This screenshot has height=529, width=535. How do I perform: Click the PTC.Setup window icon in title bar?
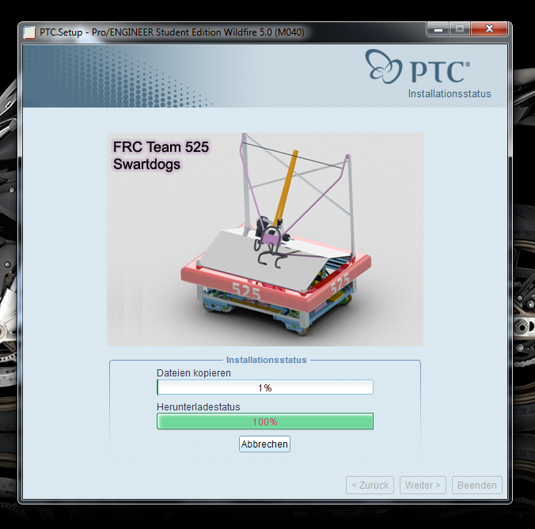[29, 32]
